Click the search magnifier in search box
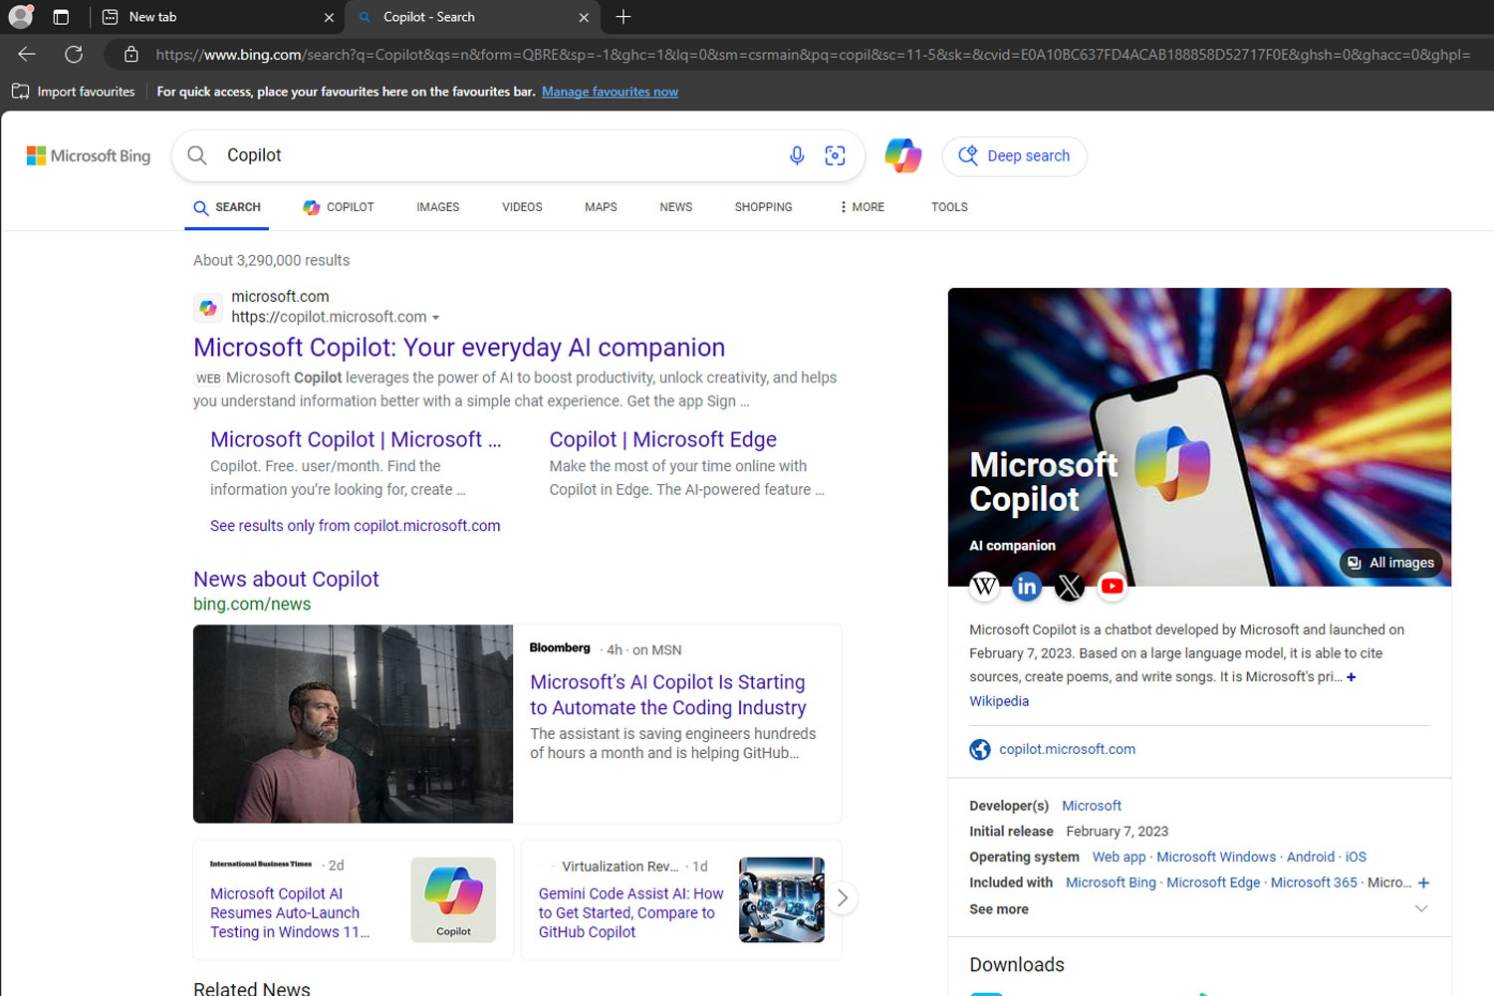Screen dimensions: 1494x996 197,155
